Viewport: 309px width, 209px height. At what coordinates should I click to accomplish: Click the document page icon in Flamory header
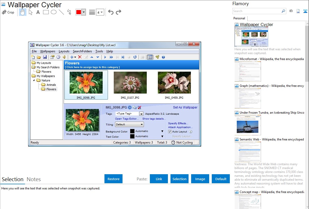pos(298,11)
